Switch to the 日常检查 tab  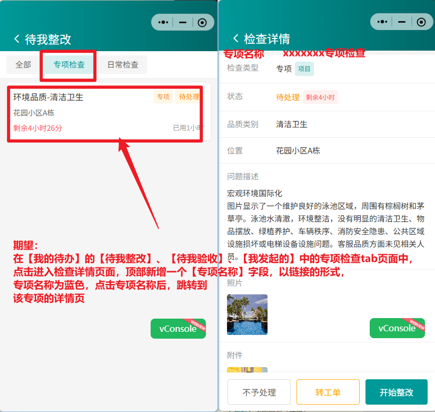123,65
